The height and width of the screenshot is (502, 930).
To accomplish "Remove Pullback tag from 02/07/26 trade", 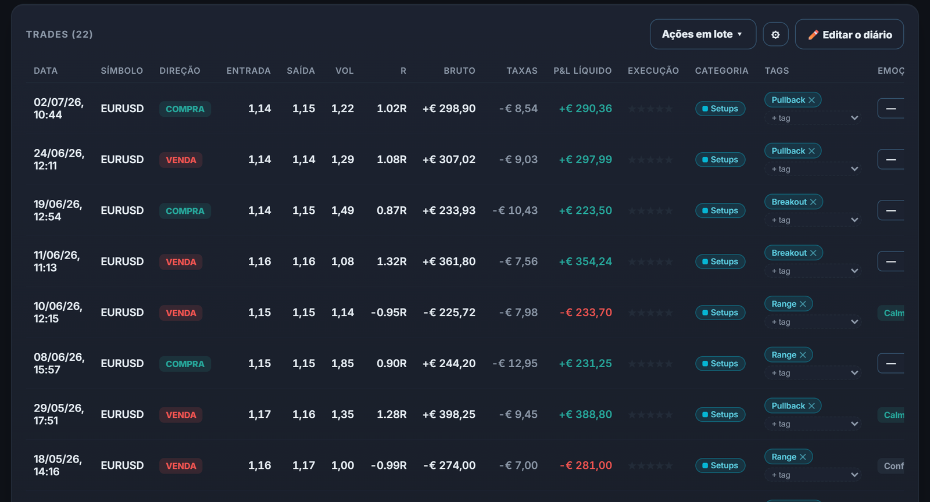I will tap(811, 100).
